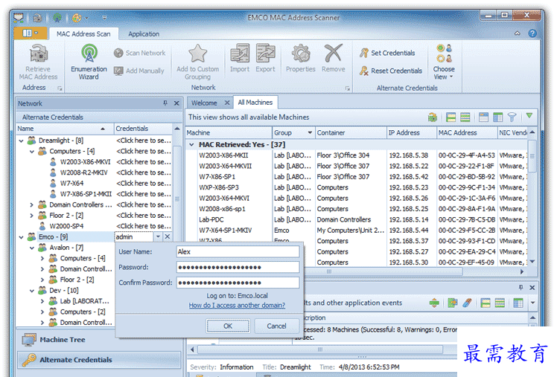This screenshot has width=554, height=377.
Task: Open Machine Tree navigation pane
Action: [99, 340]
